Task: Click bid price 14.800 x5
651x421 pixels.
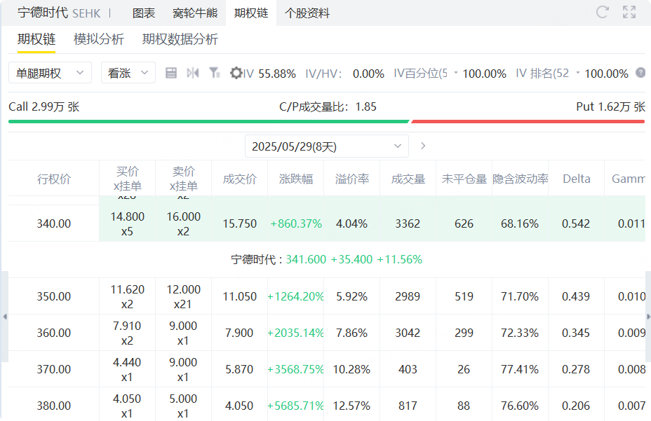Action: pos(128,224)
